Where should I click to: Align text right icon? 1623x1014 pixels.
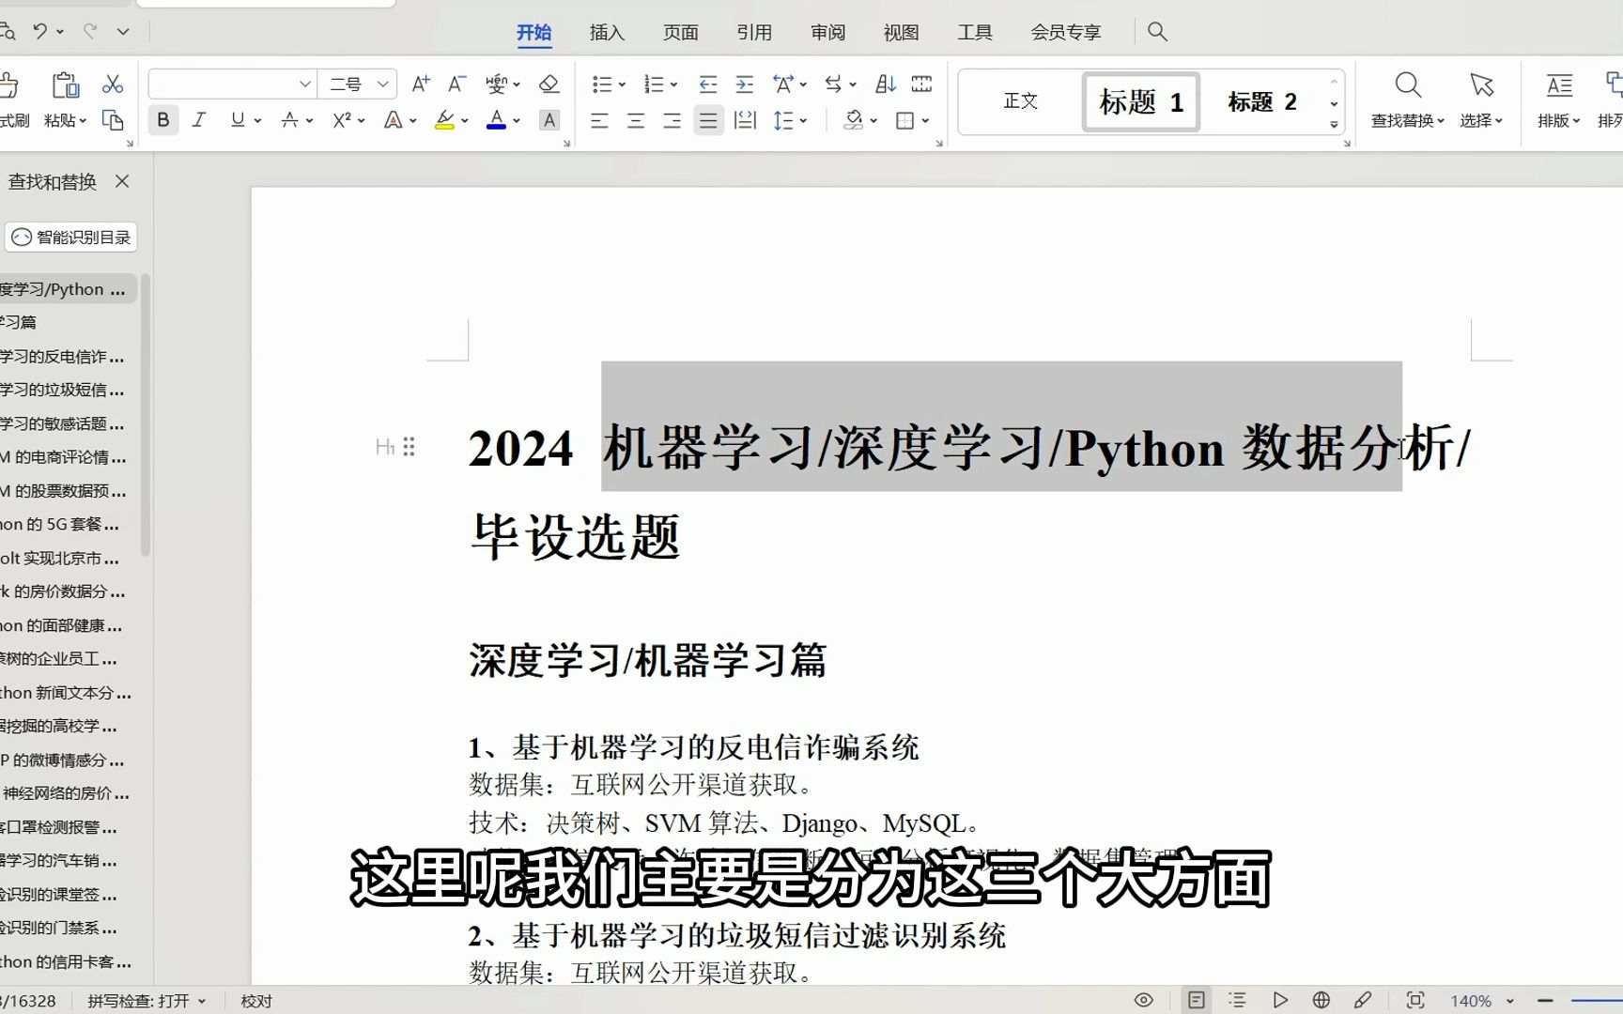click(x=672, y=120)
